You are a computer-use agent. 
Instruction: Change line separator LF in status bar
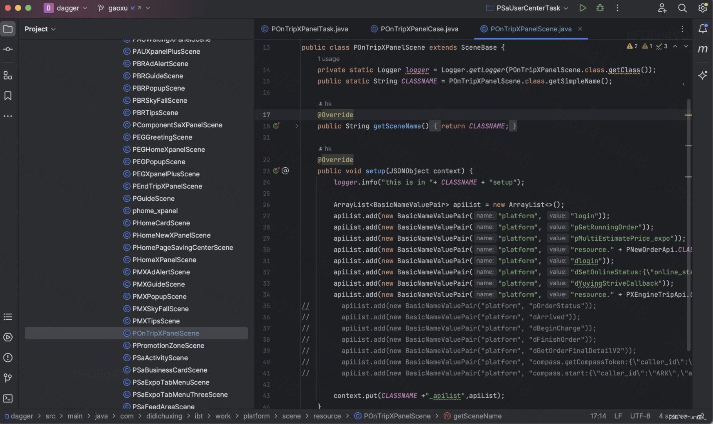[x=618, y=416]
